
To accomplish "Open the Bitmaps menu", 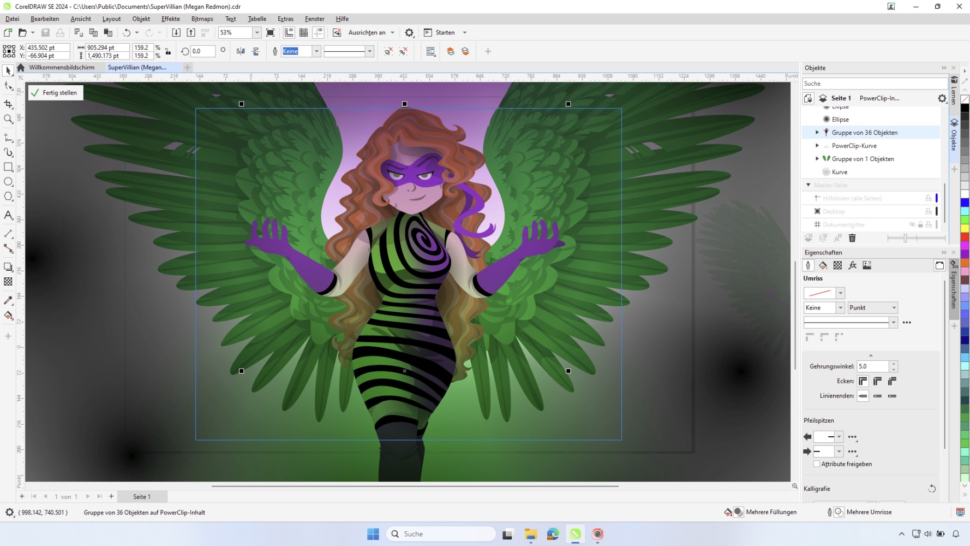I will [x=202, y=19].
